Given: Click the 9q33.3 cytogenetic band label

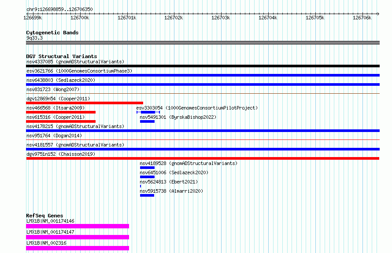Looking at the screenshot, I should click(x=34, y=38).
